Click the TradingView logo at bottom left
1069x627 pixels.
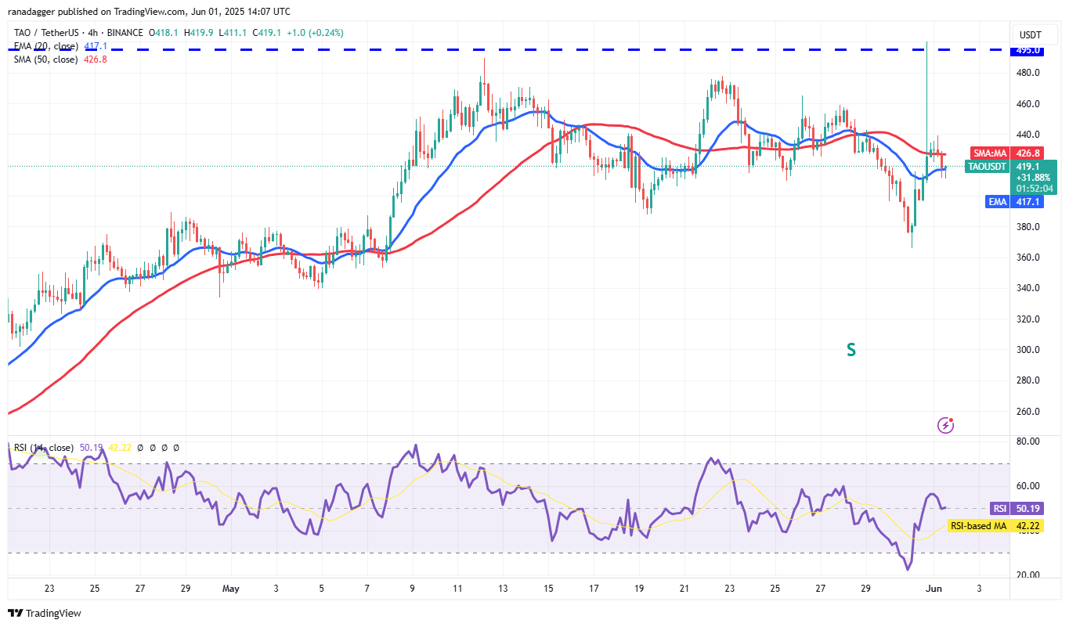point(15,613)
